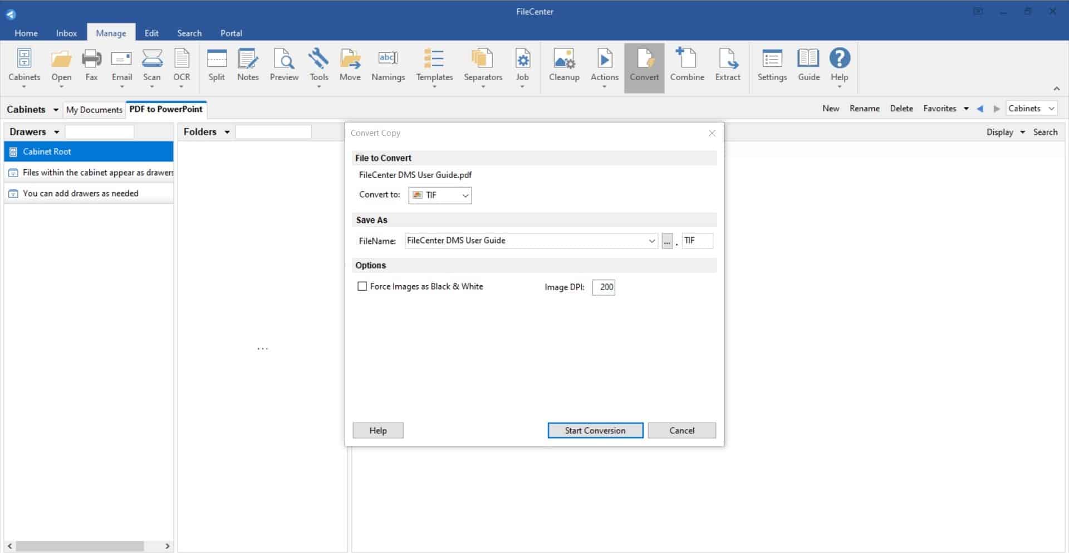Enable Force Images as Black & White

(x=362, y=286)
